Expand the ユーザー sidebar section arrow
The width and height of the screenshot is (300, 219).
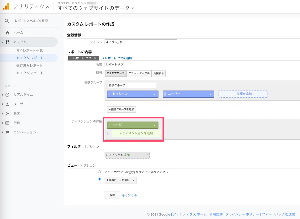pos(3,104)
